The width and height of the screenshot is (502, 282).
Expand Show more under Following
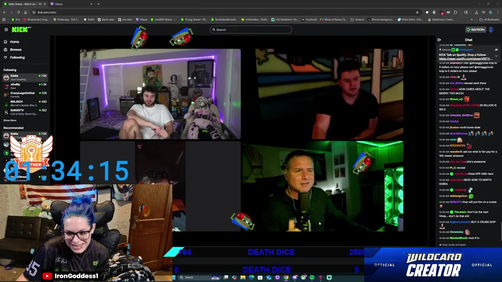pyautogui.click(x=10, y=120)
